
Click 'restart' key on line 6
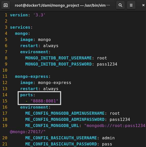[29, 46]
